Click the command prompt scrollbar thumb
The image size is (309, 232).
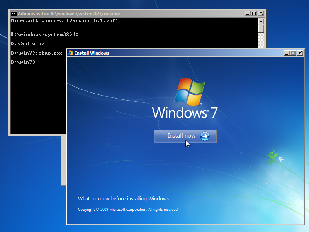click(x=261, y=28)
